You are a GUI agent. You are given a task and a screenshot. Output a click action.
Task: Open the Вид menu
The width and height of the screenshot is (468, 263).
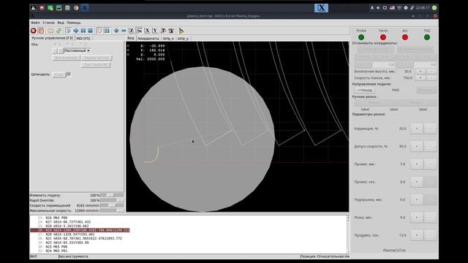[x=61, y=23]
